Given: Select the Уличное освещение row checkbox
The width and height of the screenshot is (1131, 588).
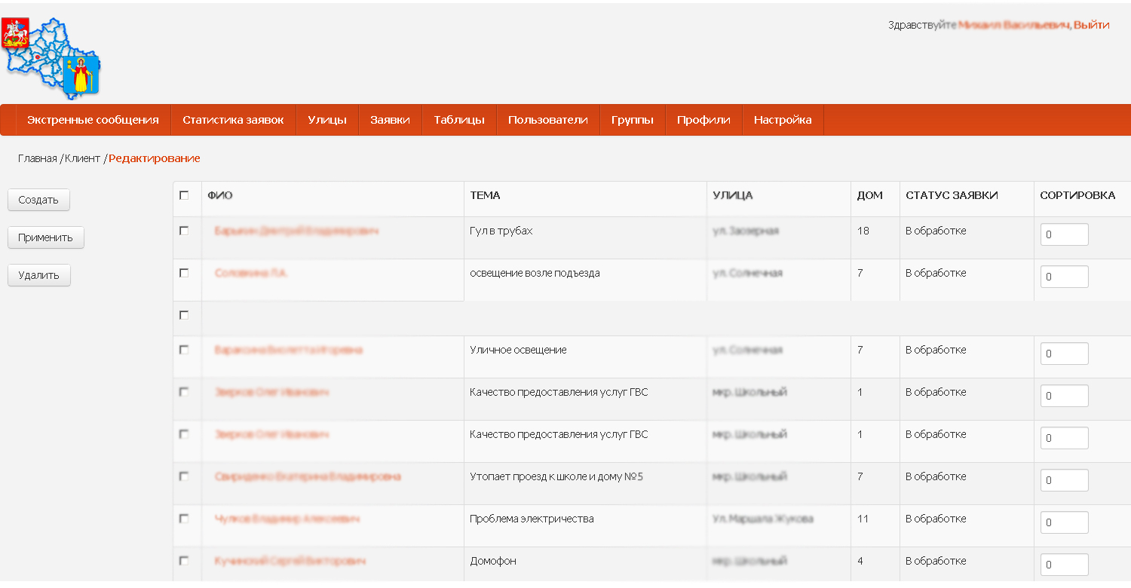Looking at the screenshot, I should pos(184,350).
